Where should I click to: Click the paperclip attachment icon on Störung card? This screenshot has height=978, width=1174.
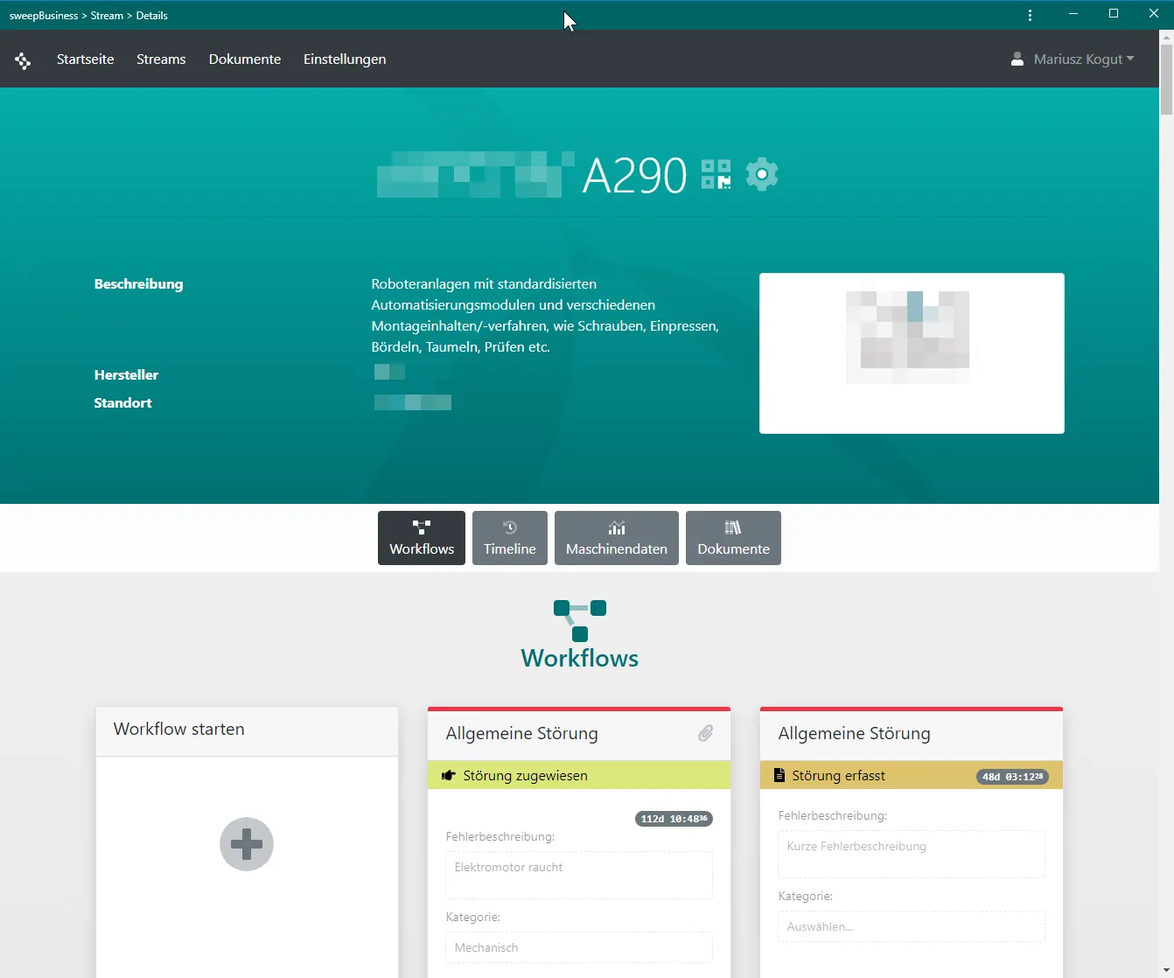coord(705,733)
